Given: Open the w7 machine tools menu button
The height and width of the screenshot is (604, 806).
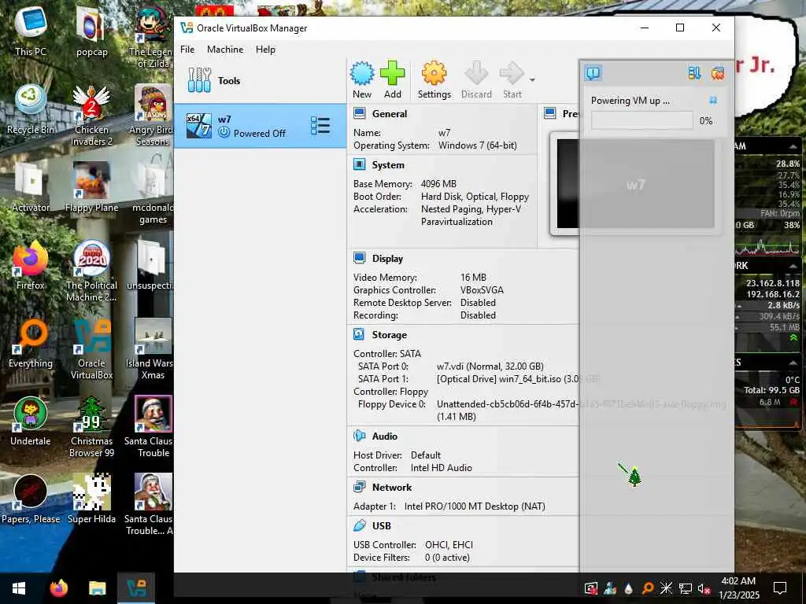Looking at the screenshot, I should coord(320,126).
